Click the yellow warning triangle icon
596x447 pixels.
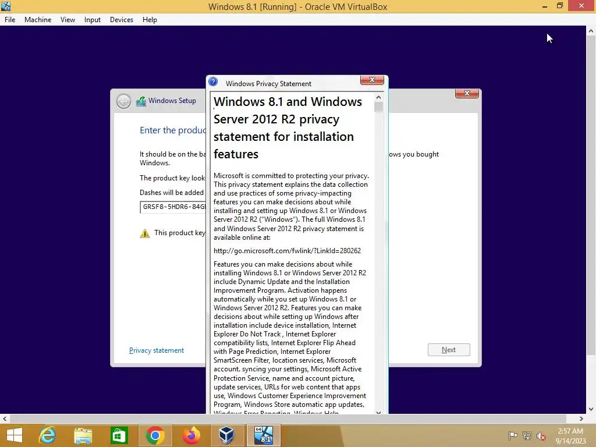tap(145, 233)
